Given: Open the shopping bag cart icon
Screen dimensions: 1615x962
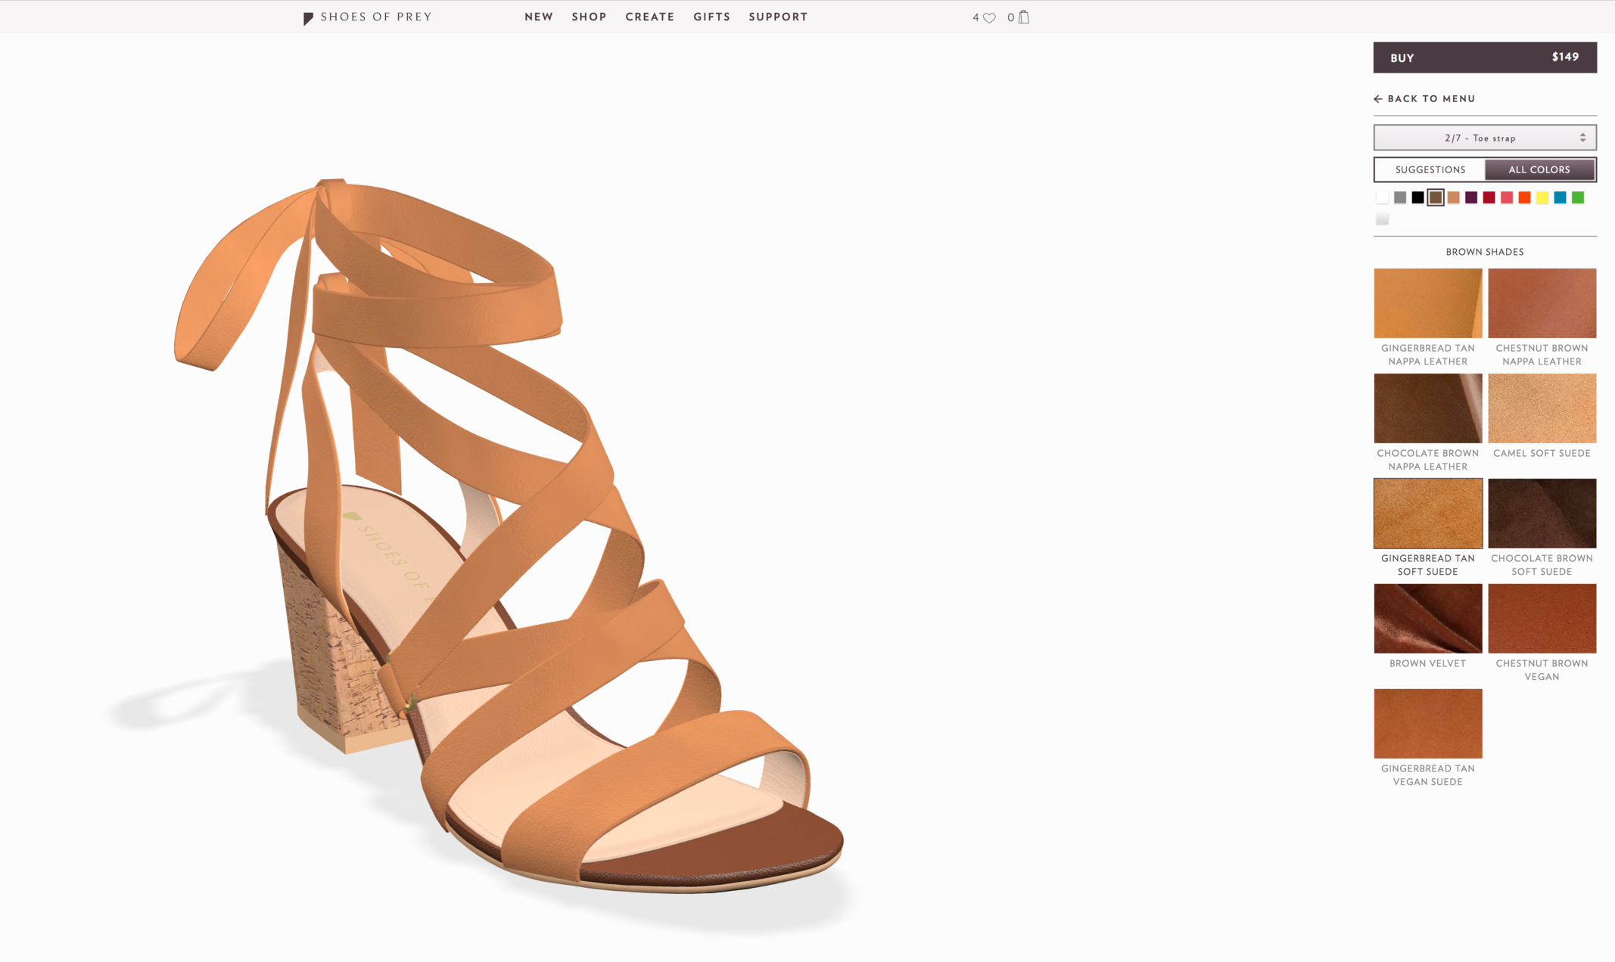Looking at the screenshot, I should (x=1023, y=17).
